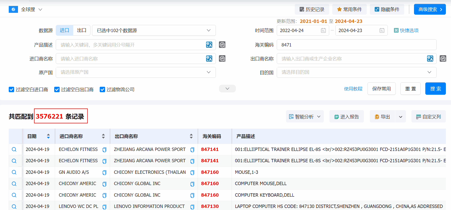Click translate icon in product description field
The height and width of the screenshot is (210, 451).
(x=209, y=45)
